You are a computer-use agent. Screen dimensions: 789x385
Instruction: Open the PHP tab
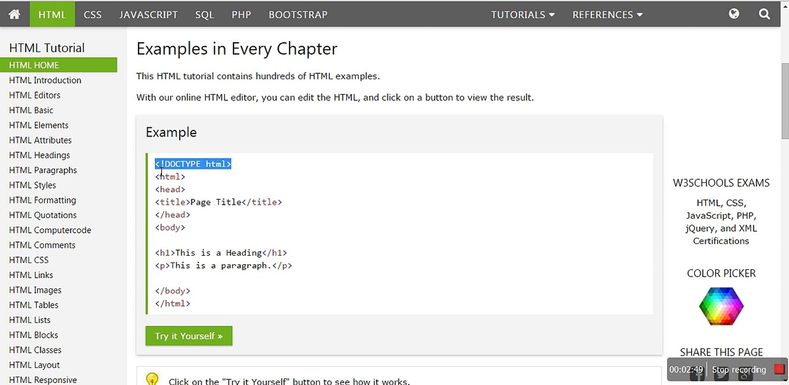(242, 14)
